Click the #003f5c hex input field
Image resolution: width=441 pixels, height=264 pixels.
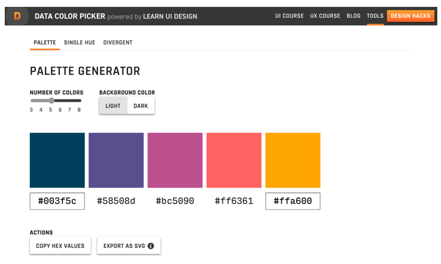pos(57,201)
